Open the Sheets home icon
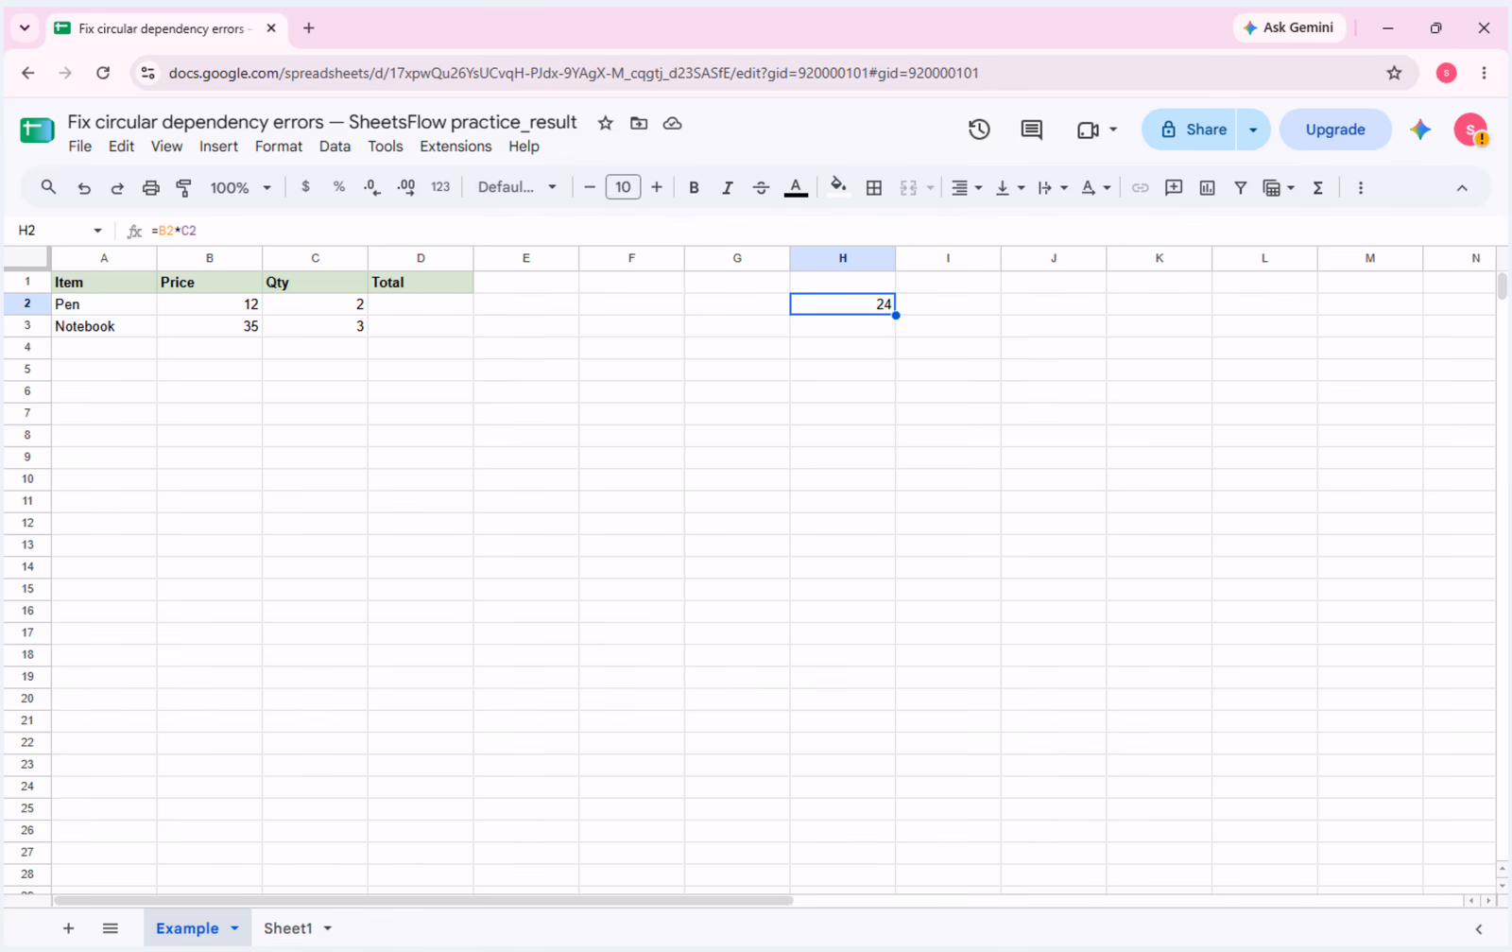 click(x=37, y=130)
